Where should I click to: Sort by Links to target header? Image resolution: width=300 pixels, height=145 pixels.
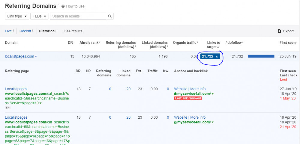point(214,45)
